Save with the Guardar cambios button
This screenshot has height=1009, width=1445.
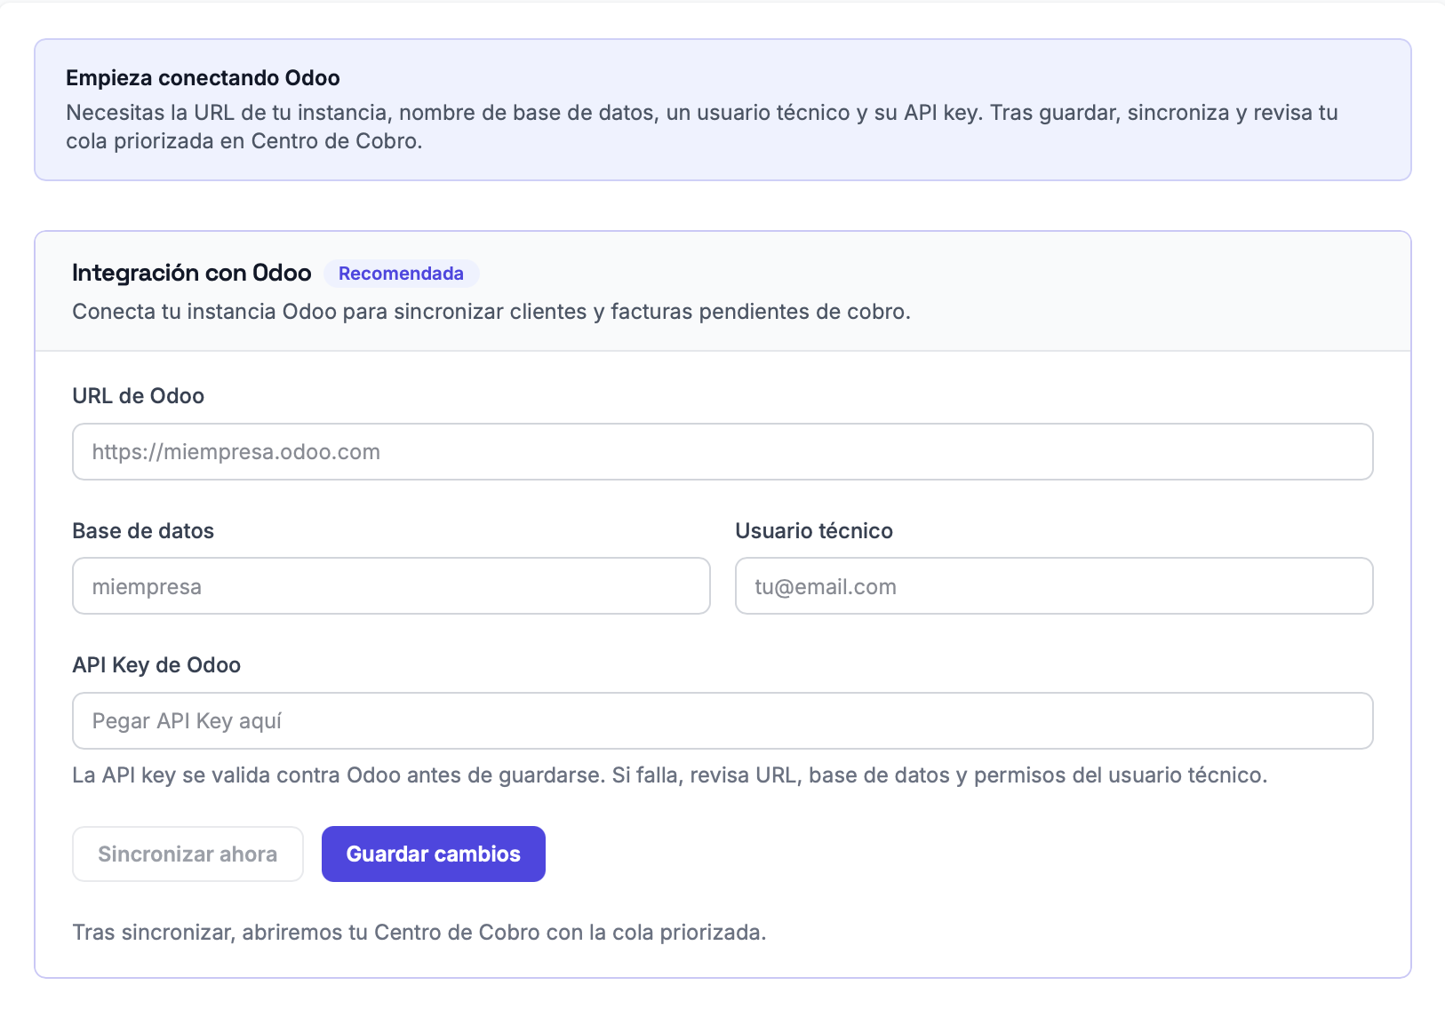434,854
